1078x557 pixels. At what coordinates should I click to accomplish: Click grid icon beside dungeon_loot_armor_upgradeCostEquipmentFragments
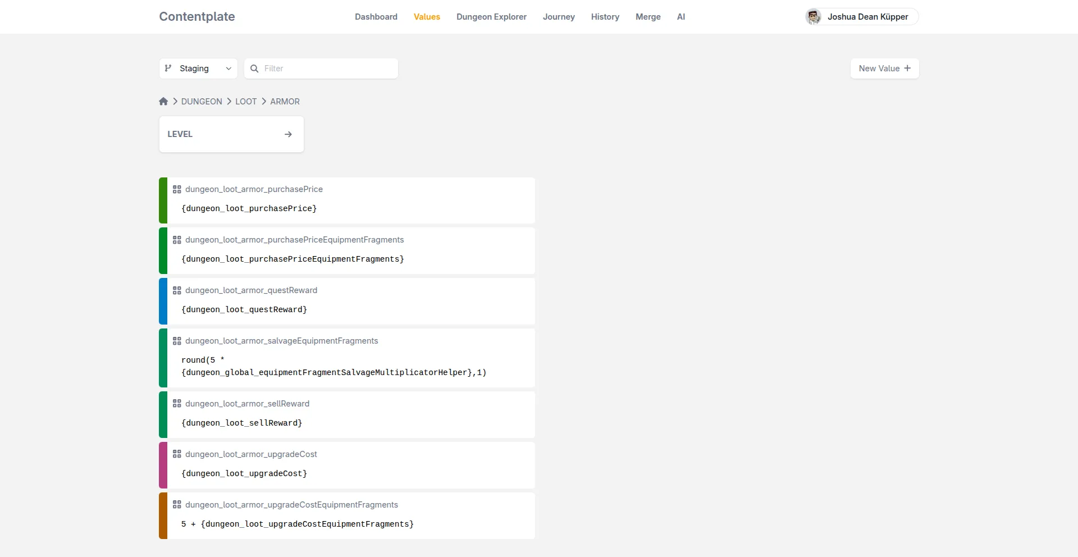click(x=177, y=505)
